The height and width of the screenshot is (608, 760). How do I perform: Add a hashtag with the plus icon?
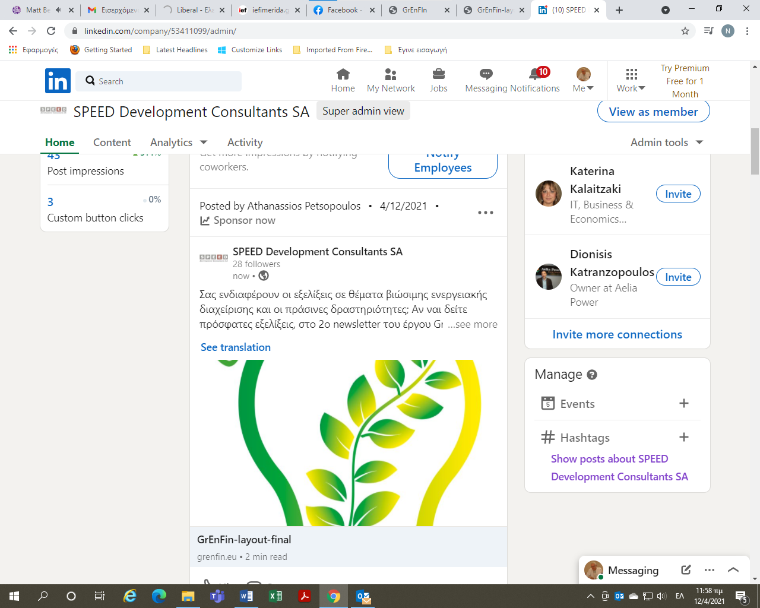[684, 437]
